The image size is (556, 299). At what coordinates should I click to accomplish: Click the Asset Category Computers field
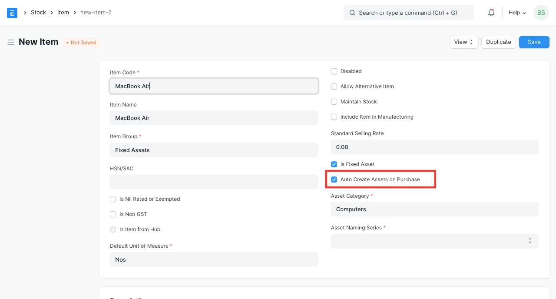point(434,209)
